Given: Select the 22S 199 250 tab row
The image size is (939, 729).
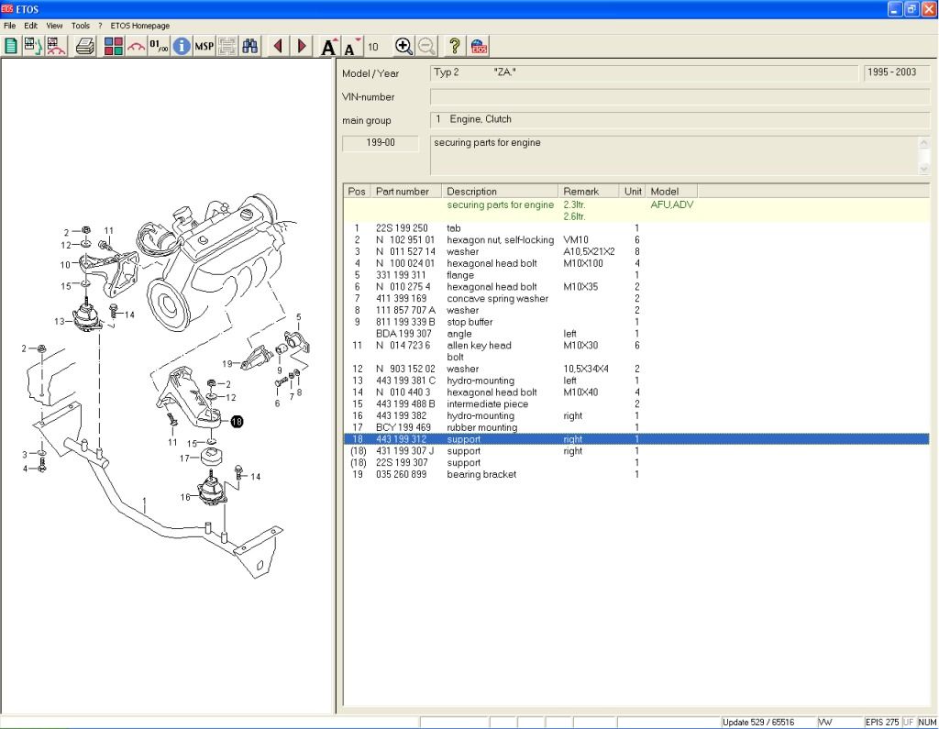Looking at the screenshot, I should 636,228.
